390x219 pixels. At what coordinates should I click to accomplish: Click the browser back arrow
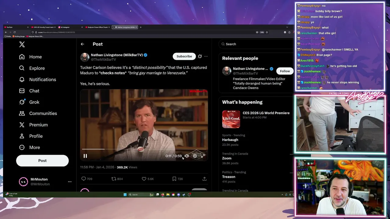(x=6, y=32)
